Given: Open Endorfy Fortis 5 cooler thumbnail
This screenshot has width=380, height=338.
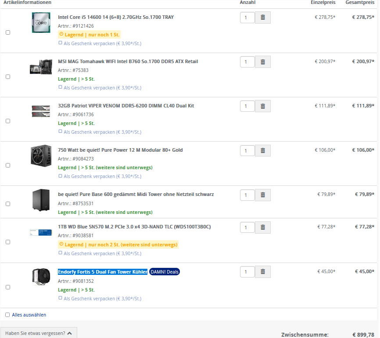Looking at the screenshot, I should pos(41,277).
